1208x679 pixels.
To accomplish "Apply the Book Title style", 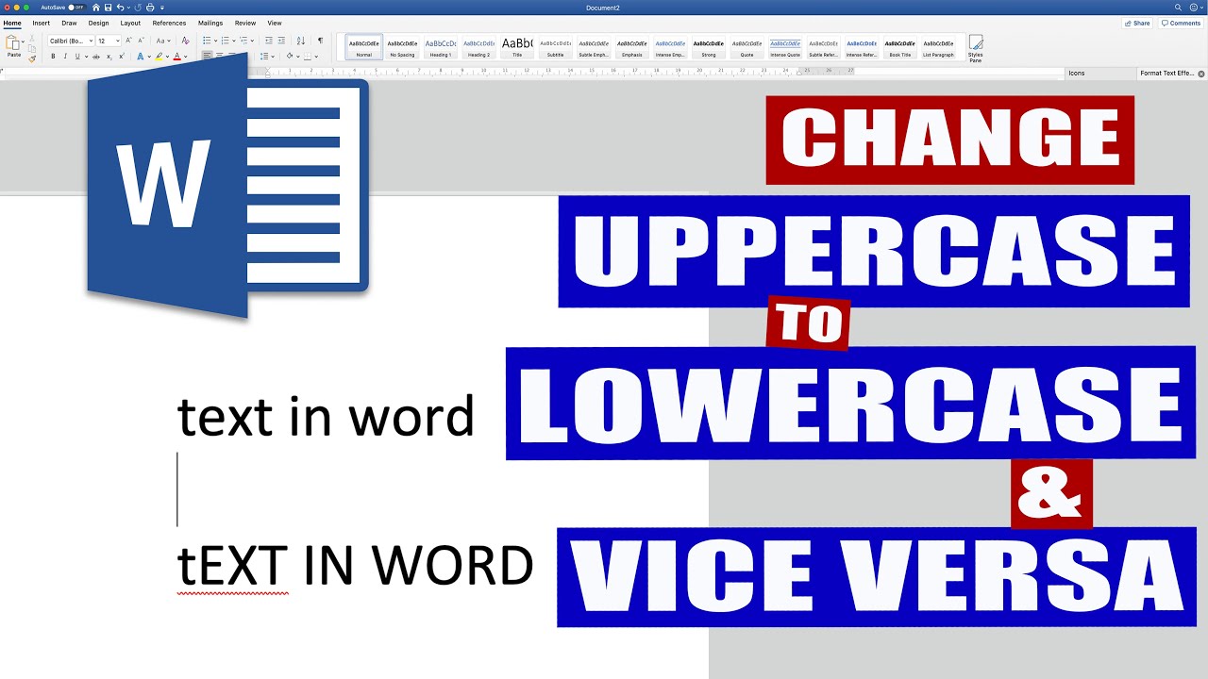I will point(900,47).
